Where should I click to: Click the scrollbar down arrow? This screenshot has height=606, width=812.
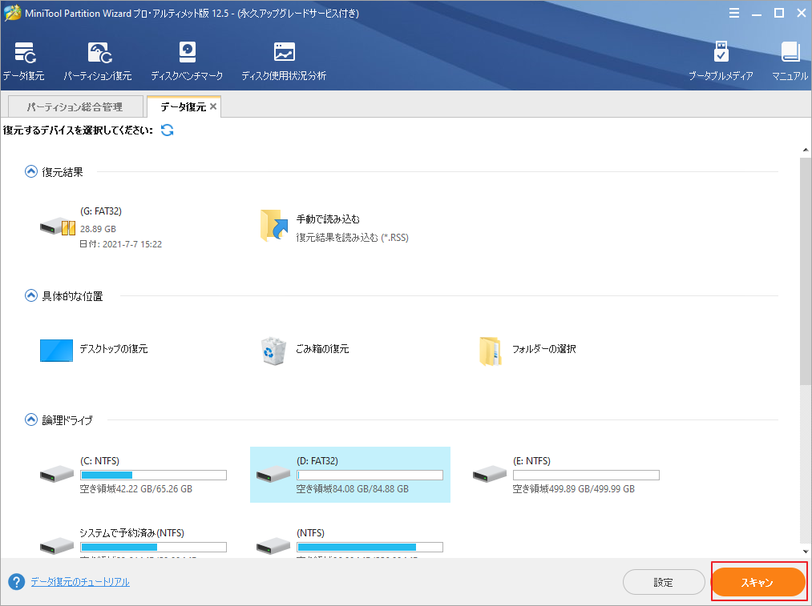pyautogui.click(x=806, y=552)
